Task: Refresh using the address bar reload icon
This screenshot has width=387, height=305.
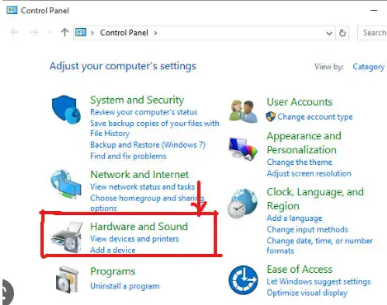Action: tap(342, 33)
